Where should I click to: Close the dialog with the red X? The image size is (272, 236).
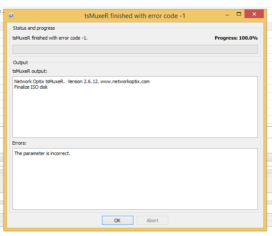click(x=254, y=14)
